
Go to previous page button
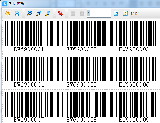pyautogui.click(x=82, y=13)
